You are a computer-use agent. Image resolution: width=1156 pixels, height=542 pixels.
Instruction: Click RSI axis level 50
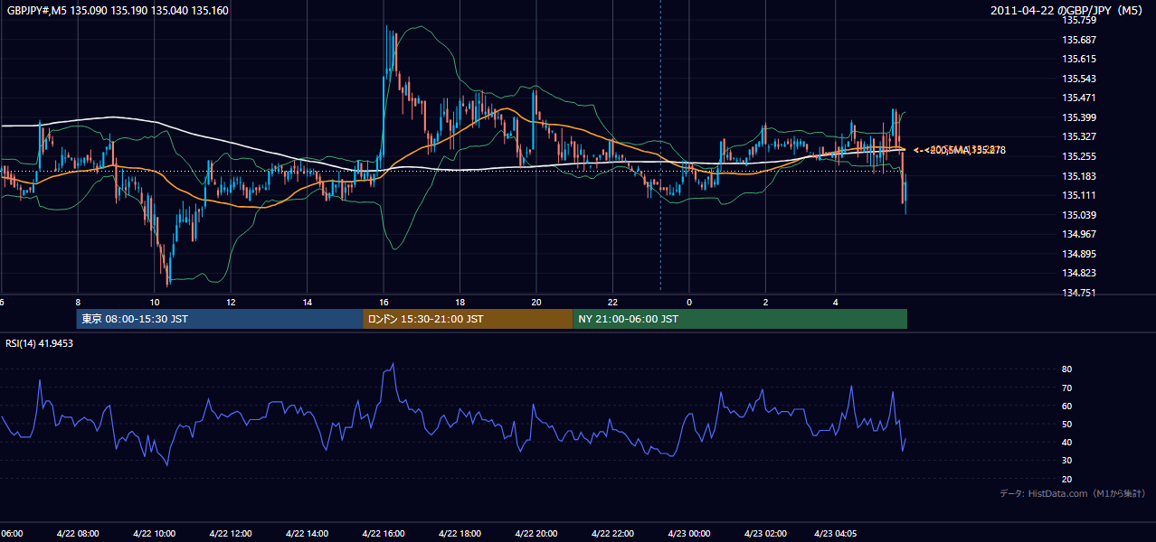tap(1067, 424)
